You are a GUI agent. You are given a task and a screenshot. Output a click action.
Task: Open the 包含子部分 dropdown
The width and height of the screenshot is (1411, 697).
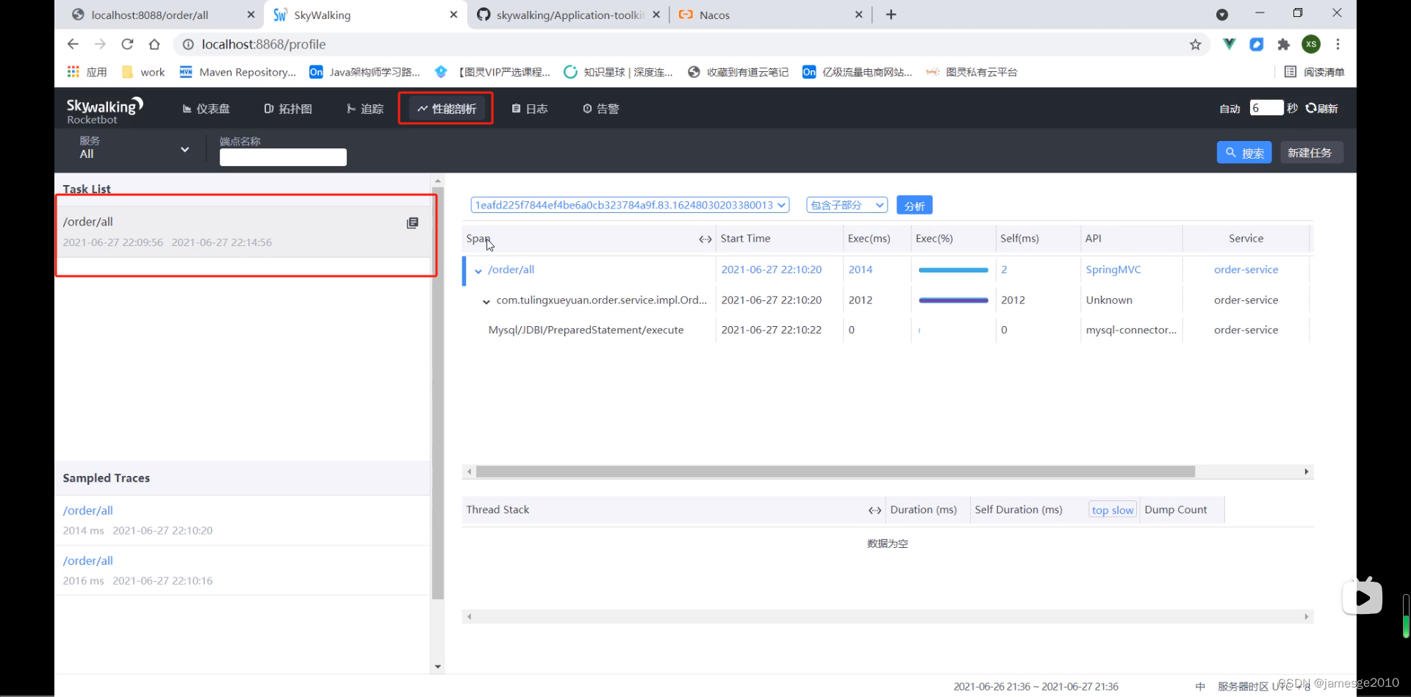847,205
